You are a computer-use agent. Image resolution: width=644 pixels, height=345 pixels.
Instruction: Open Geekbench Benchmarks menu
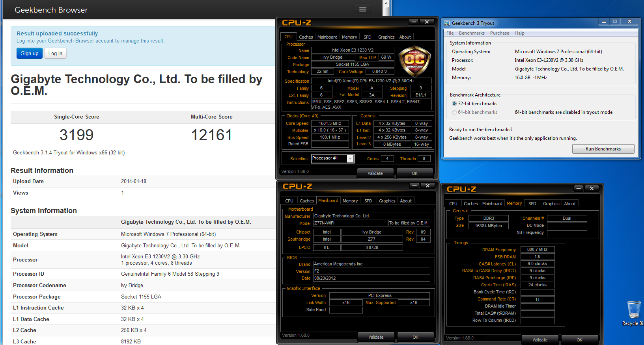(x=472, y=33)
